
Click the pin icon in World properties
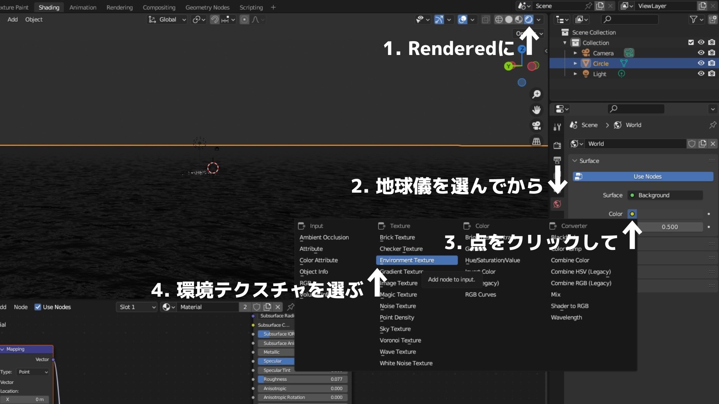tap(712, 125)
